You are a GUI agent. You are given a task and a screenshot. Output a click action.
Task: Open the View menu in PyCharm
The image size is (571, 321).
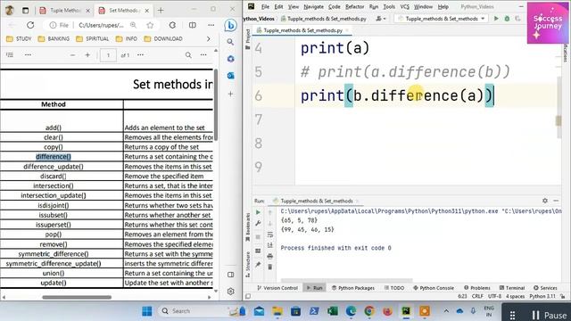pos(294,6)
